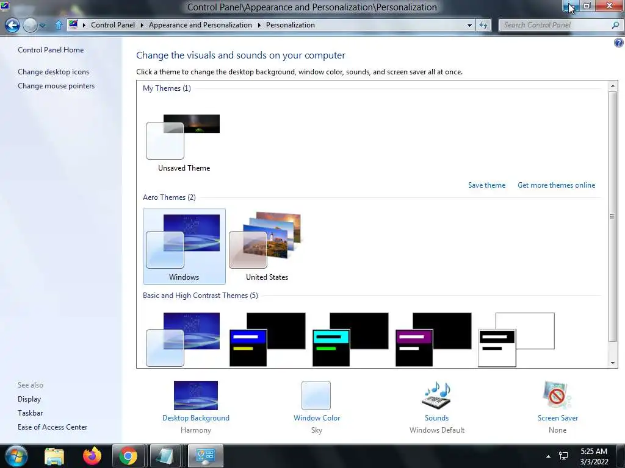Expand arrow after Control Panel breadcrumb
625x468 pixels.
(142, 25)
